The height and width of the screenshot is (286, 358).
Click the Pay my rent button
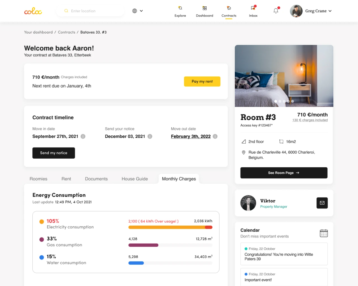(202, 81)
